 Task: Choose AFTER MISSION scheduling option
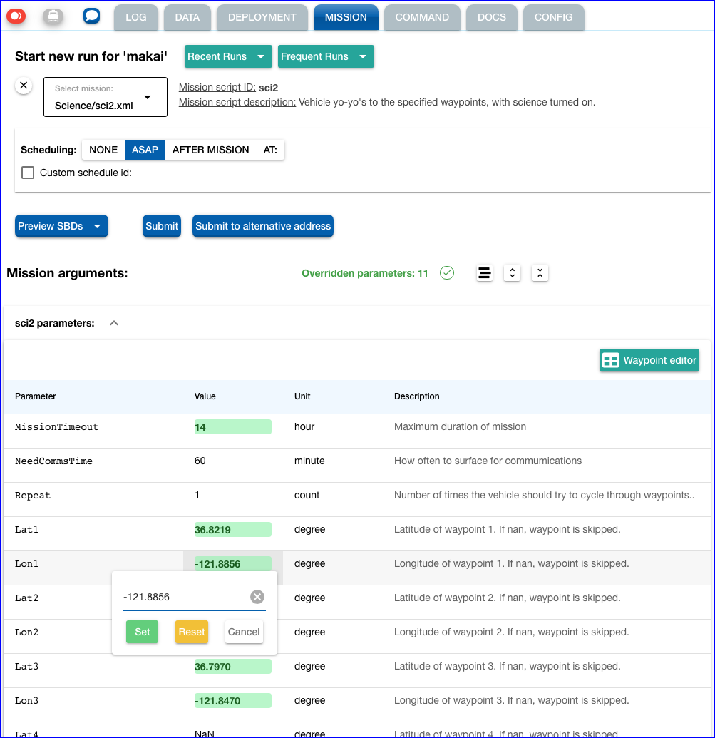(x=210, y=150)
